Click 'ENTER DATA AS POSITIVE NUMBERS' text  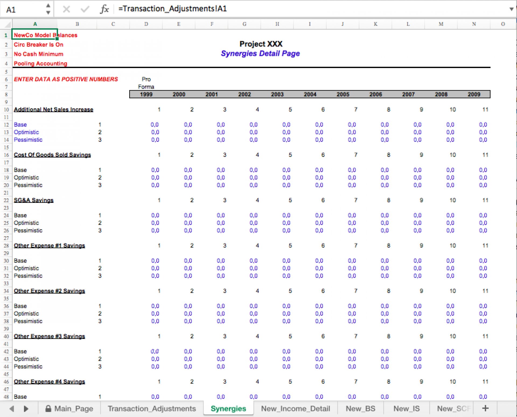66,79
